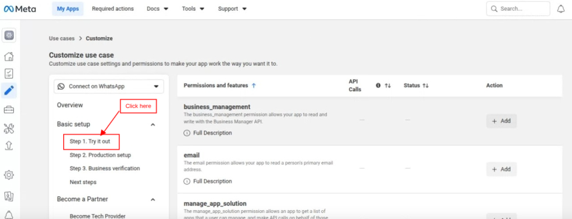Sort by Permissions and features arrow
The height and width of the screenshot is (219, 572).
[x=254, y=85]
